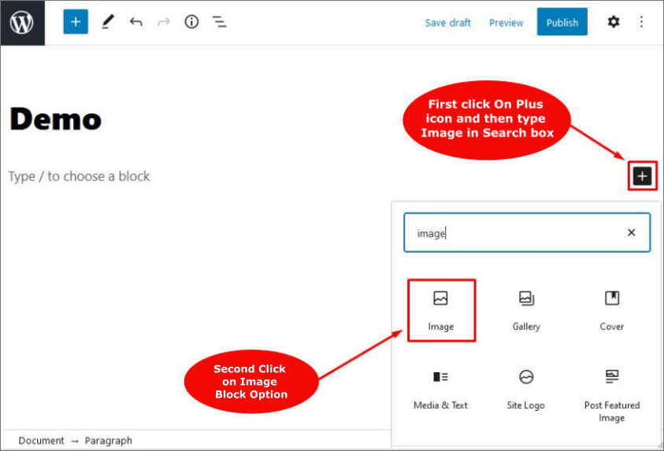The height and width of the screenshot is (451, 664).
Task: Open the document Details info icon
Action: [x=191, y=22]
